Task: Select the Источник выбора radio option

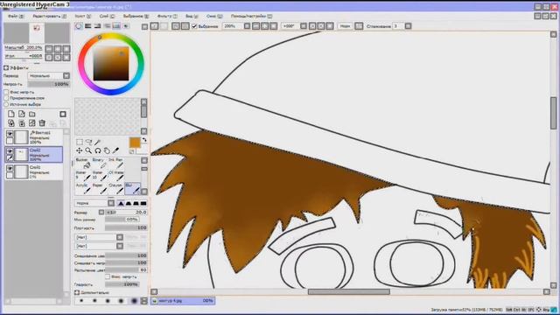Action: click(x=6, y=104)
